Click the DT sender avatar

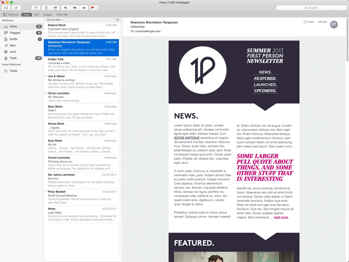pyautogui.click(x=334, y=24)
